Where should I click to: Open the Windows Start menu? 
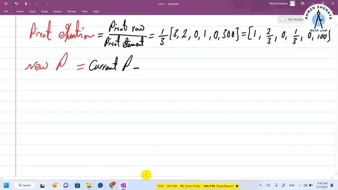point(6,185)
